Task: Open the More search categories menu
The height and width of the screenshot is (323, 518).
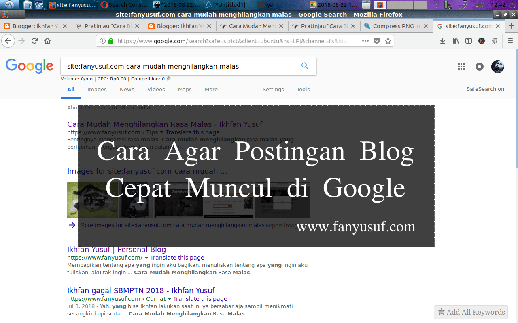Action: tap(211, 90)
